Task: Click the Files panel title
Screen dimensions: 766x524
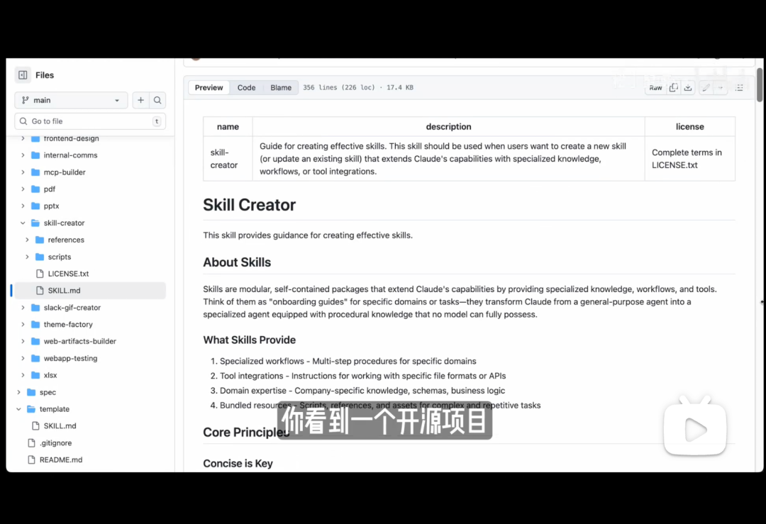Action: pos(45,75)
